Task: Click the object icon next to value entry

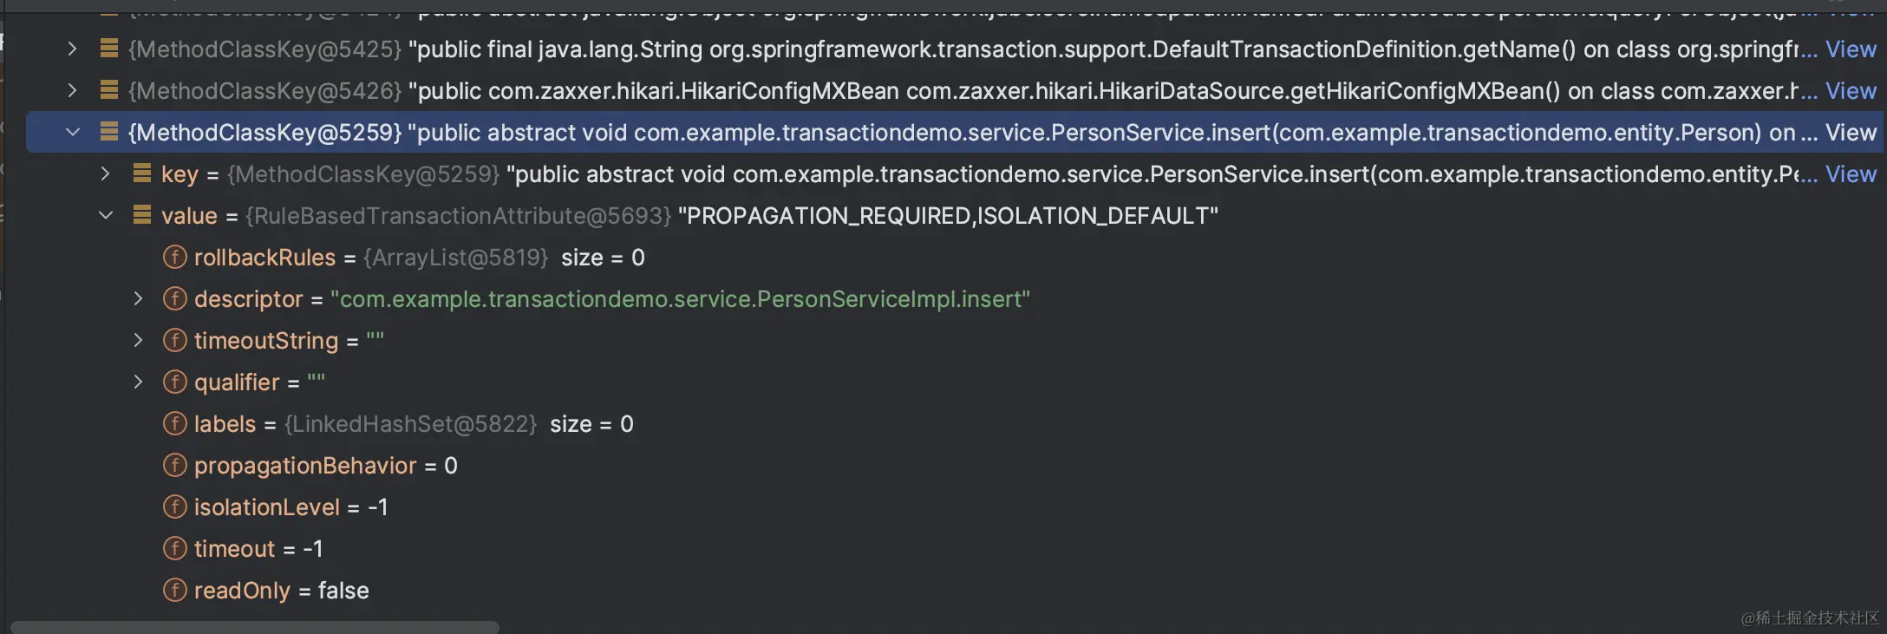Action: (141, 215)
